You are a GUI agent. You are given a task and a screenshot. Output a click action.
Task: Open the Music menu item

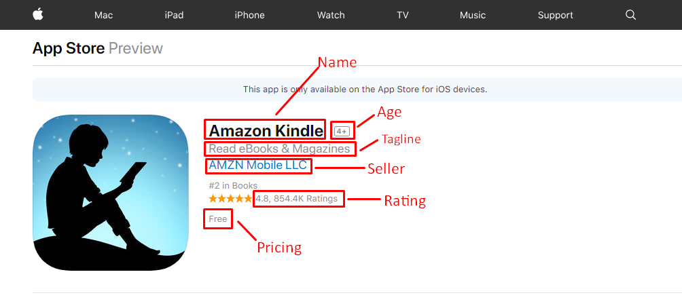click(473, 15)
